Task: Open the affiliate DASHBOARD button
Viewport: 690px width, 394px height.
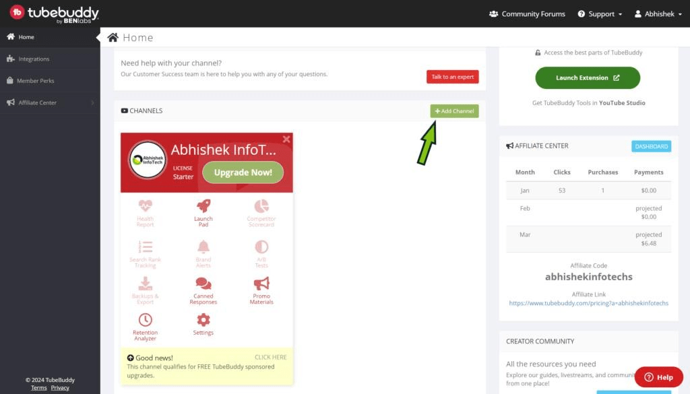Action: point(652,146)
